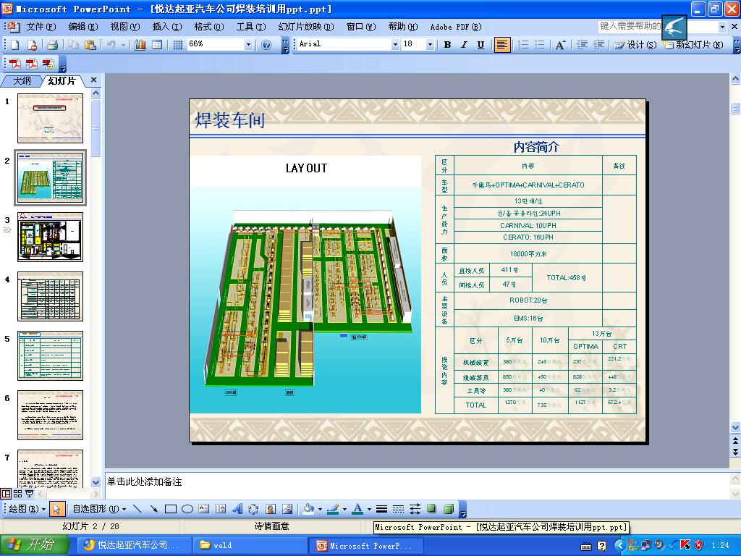Open help search box dropdown arrow
The width and height of the screenshot is (741, 556).
(x=721, y=27)
